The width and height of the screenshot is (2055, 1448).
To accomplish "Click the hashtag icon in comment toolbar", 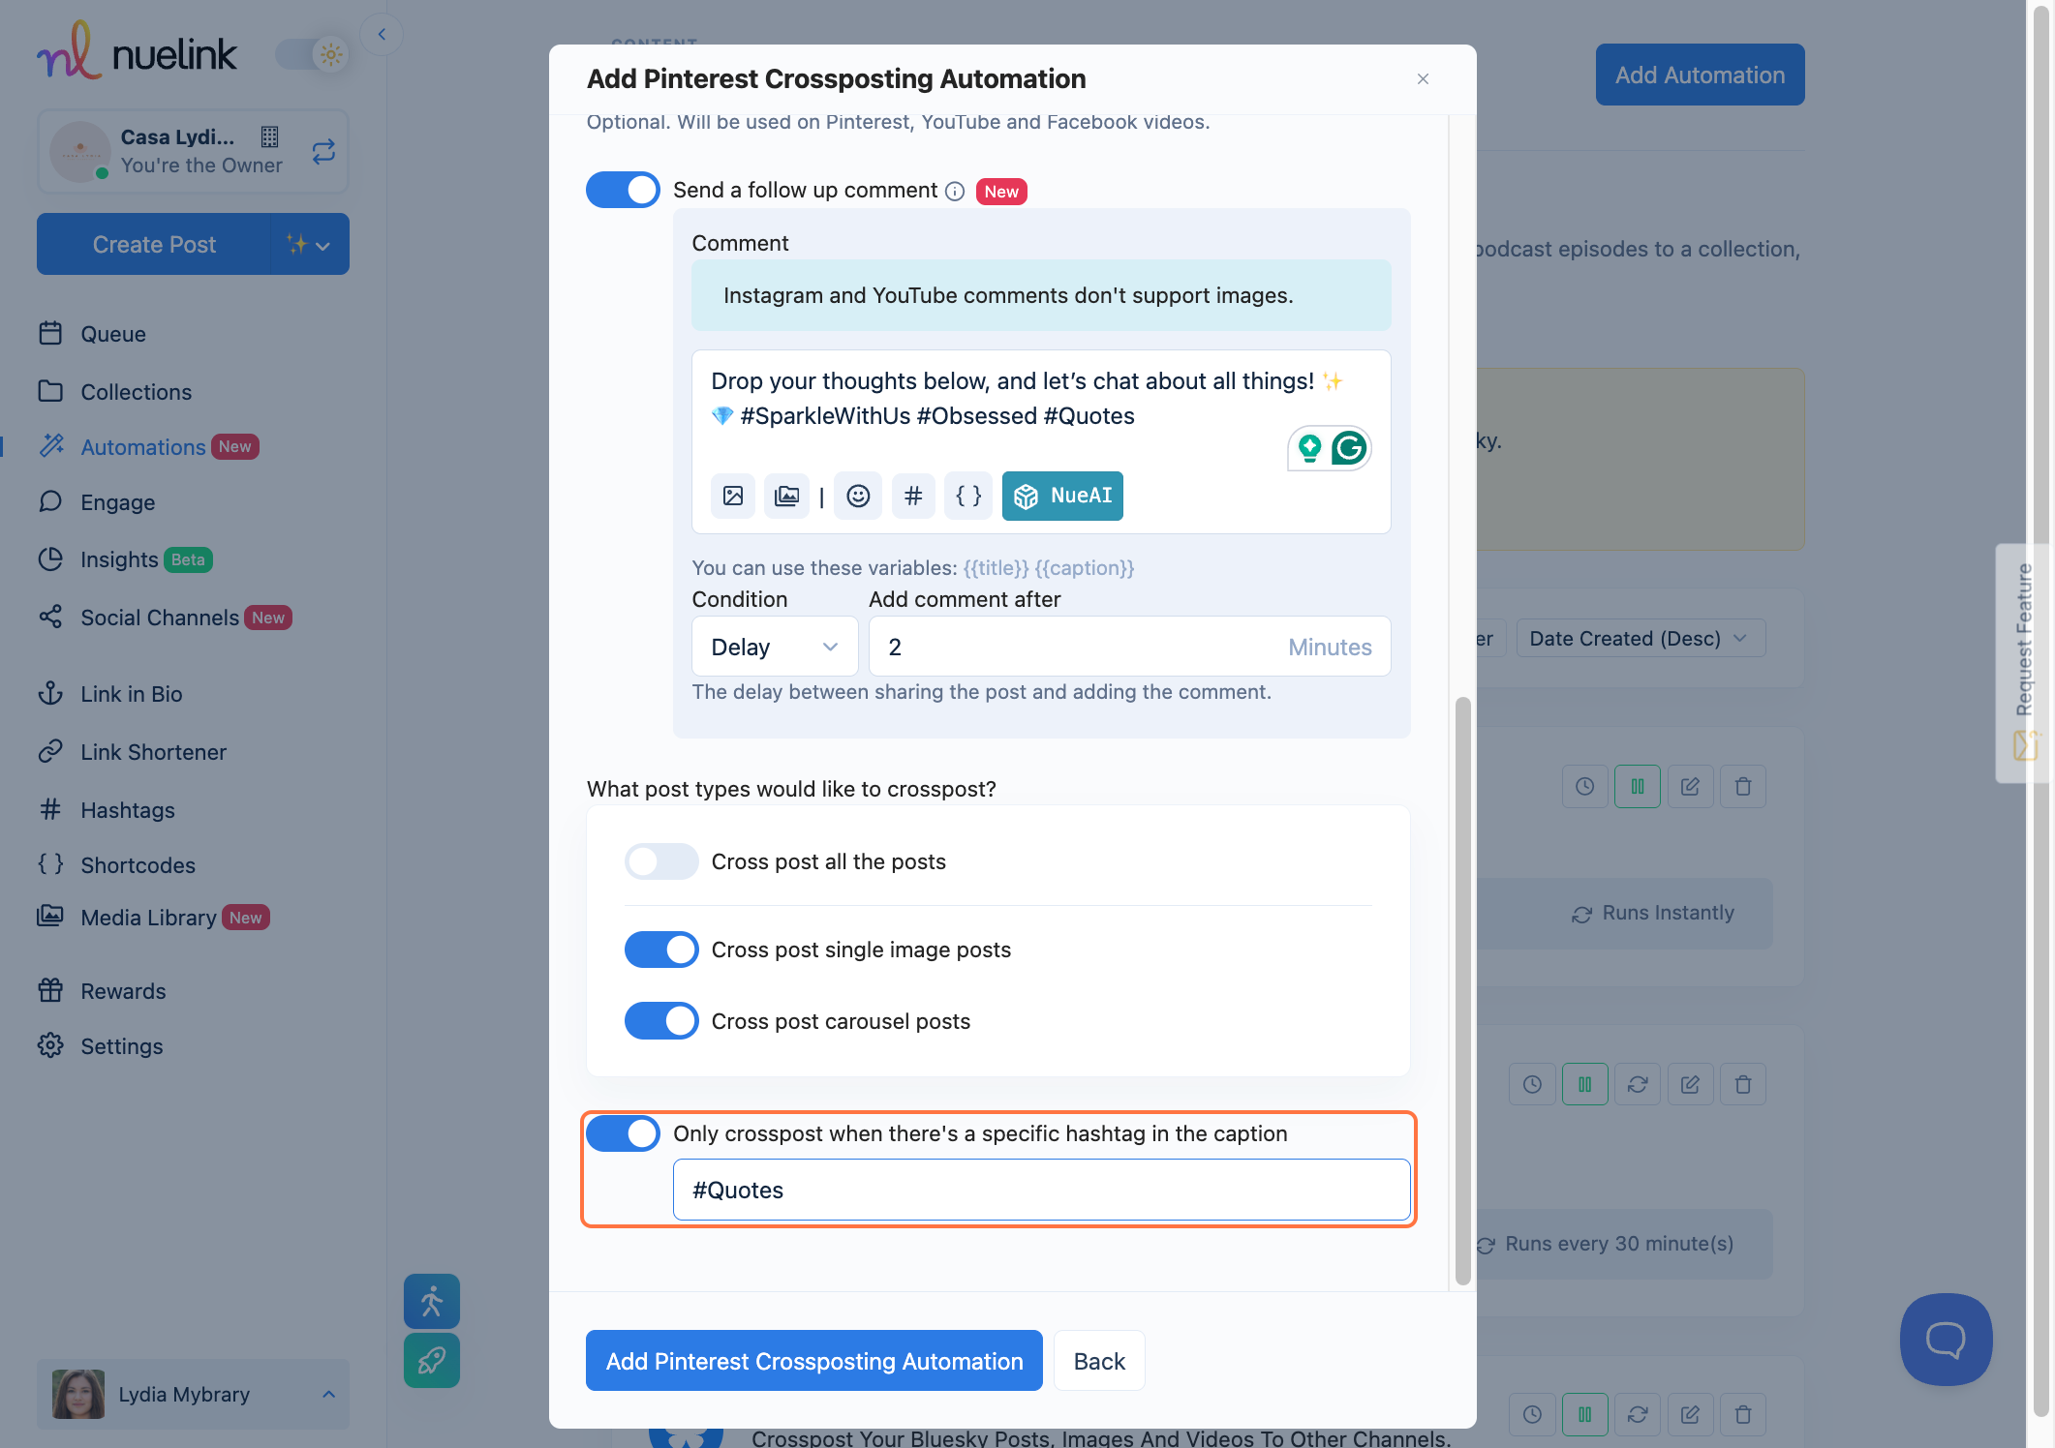I will 912,496.
